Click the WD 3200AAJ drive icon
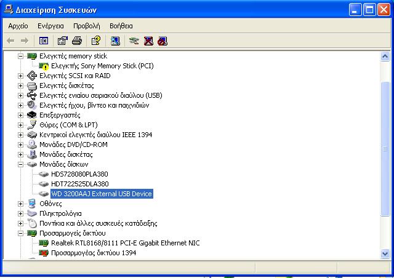The image size is (394, 278). coord(44,194)
